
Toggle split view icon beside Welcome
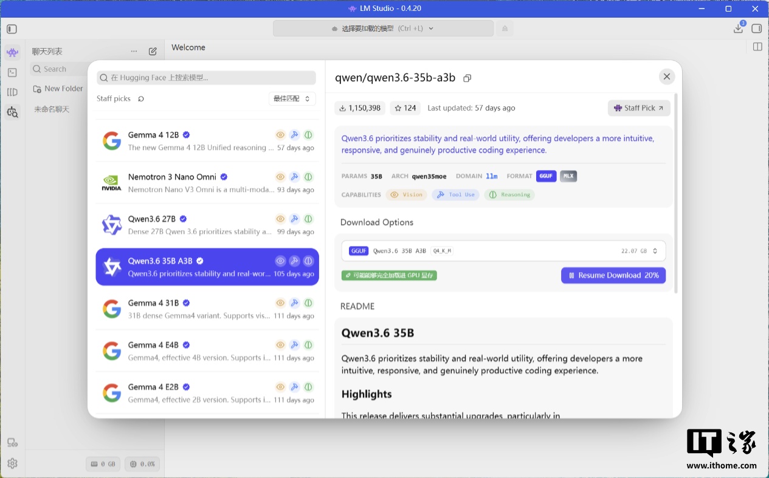tap(757, 47)
